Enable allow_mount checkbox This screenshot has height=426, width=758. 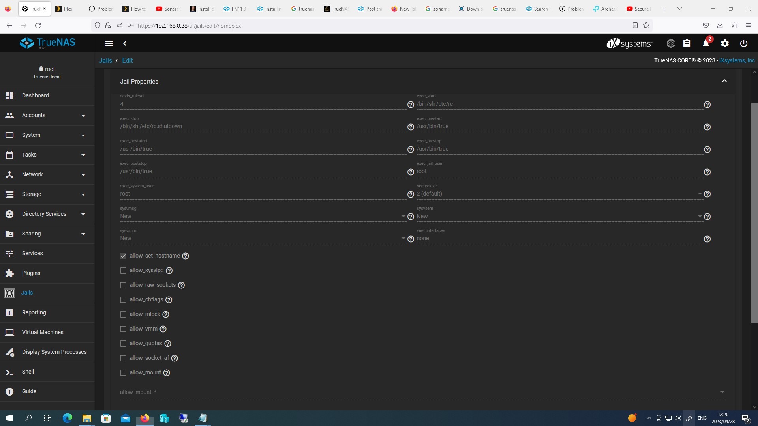tap(123, 373)
